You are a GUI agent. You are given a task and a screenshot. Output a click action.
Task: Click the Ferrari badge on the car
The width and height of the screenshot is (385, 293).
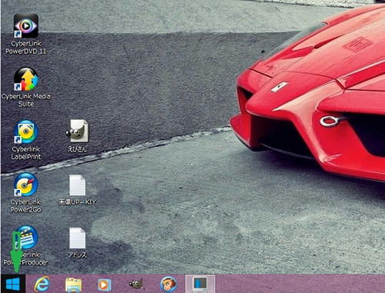coord(279,86)
